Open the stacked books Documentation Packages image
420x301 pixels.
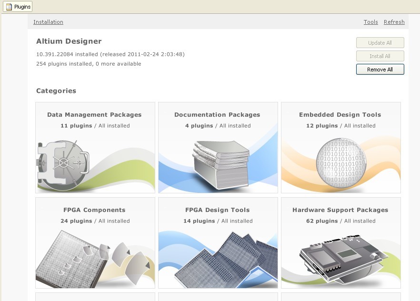[221, 165]
